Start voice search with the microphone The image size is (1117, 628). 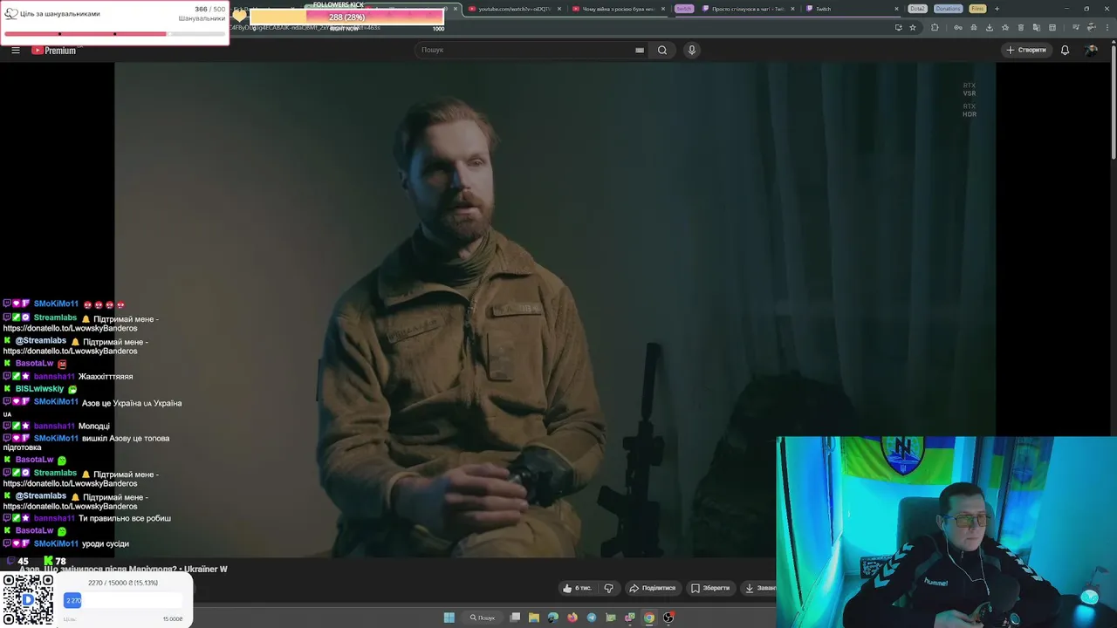click(x=692, y=50)
